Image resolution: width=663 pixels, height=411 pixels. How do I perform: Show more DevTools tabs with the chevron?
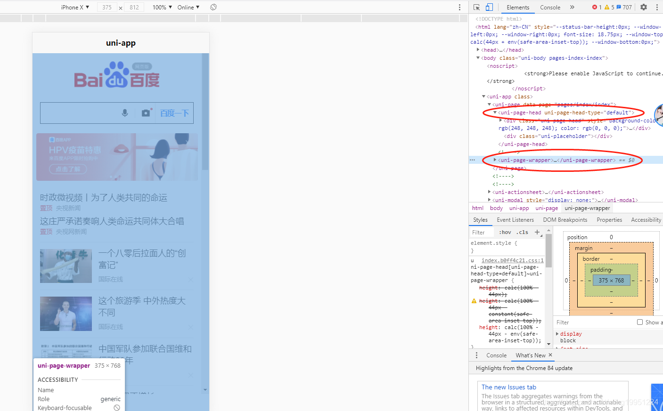tap(572, 7)
